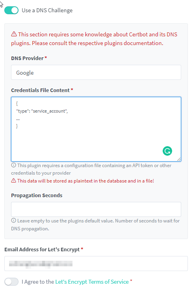Click the "service_account" line in credentials

(42, 111)
